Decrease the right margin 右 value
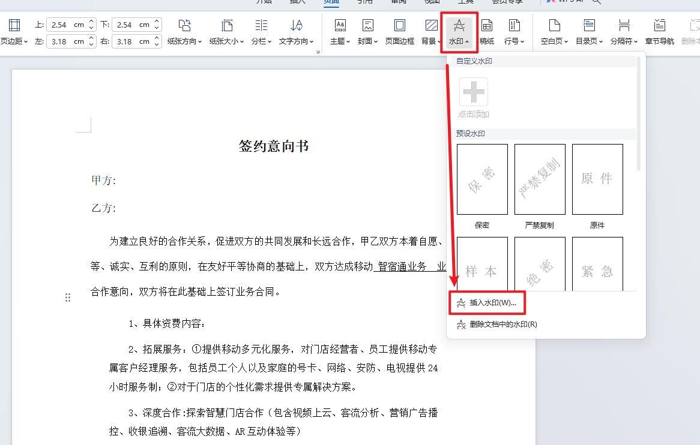Viewport: 700px width, 445px height. [x=157, y=44]
